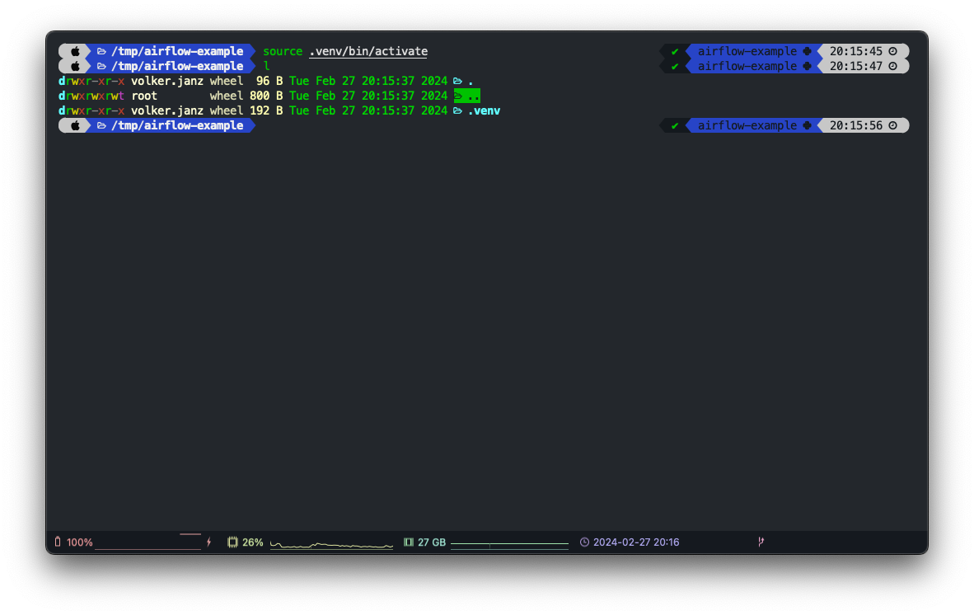Click the memory usage bar beside 27 GB

(x=509, y=544)
